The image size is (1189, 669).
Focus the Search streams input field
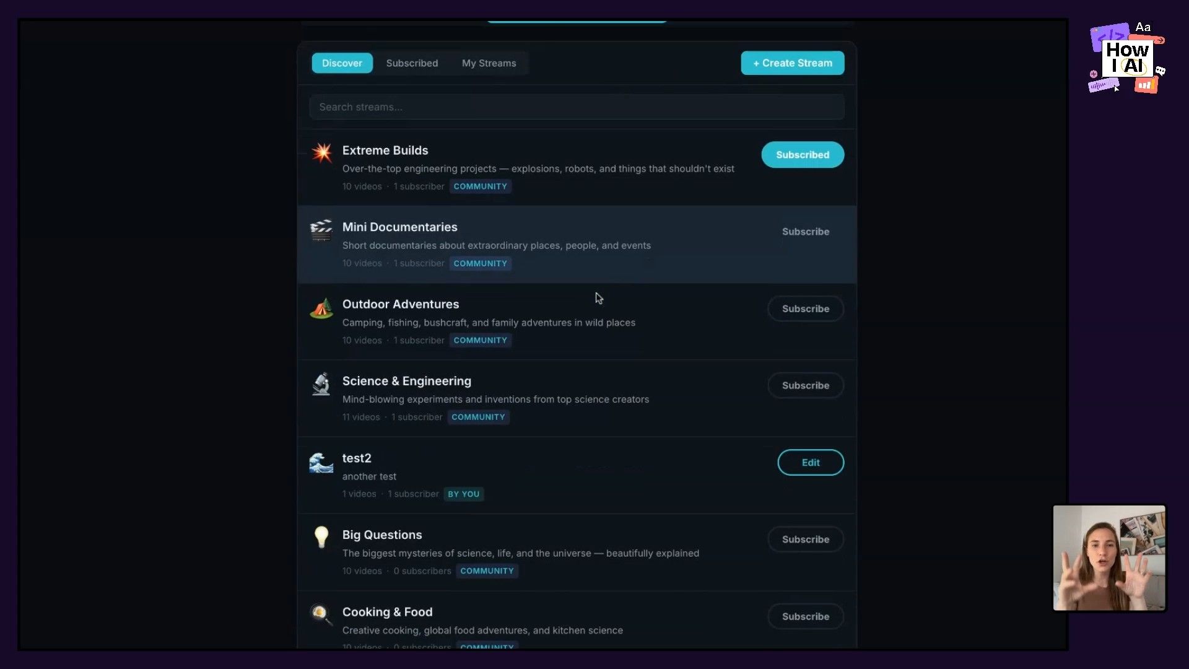[577, 107]
